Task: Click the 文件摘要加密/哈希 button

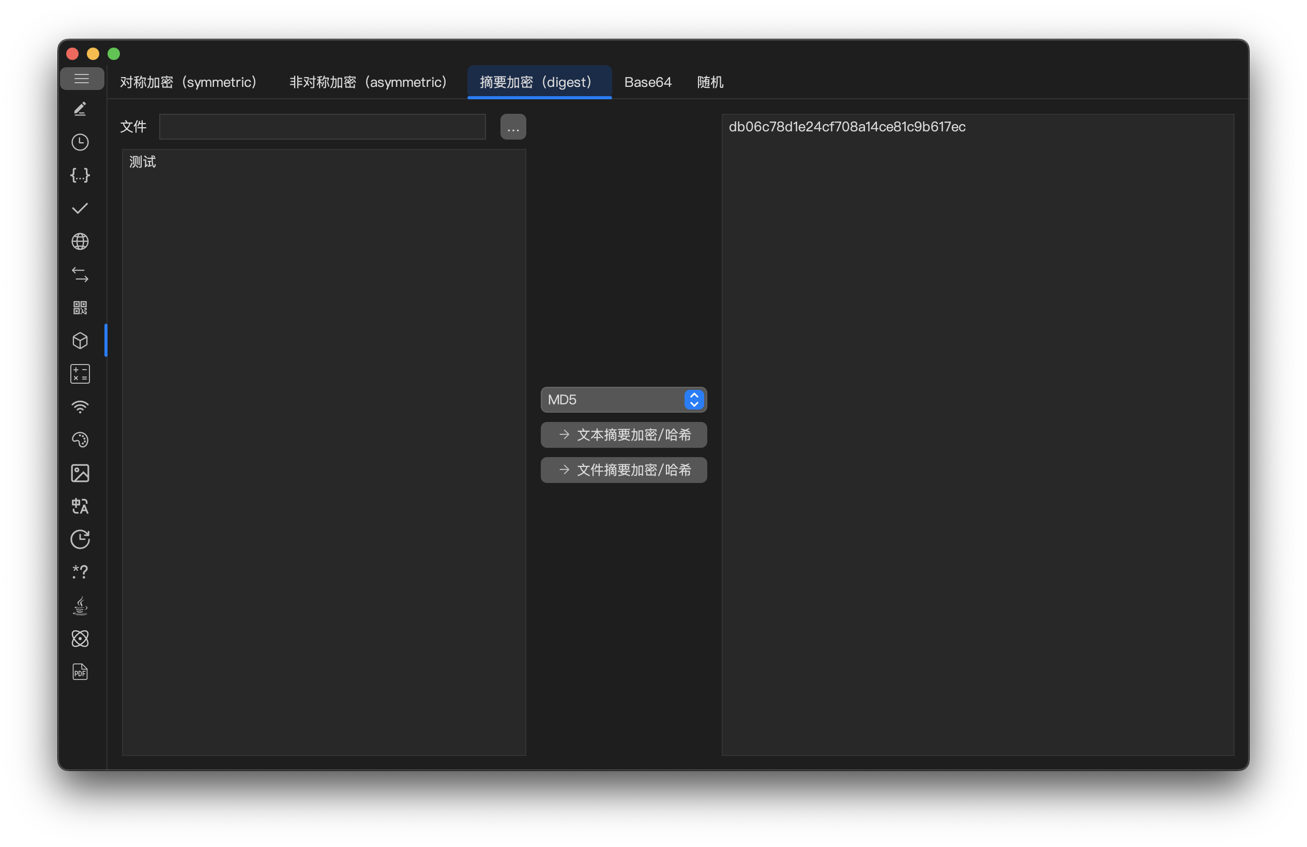Action: [x=623, y=470]
